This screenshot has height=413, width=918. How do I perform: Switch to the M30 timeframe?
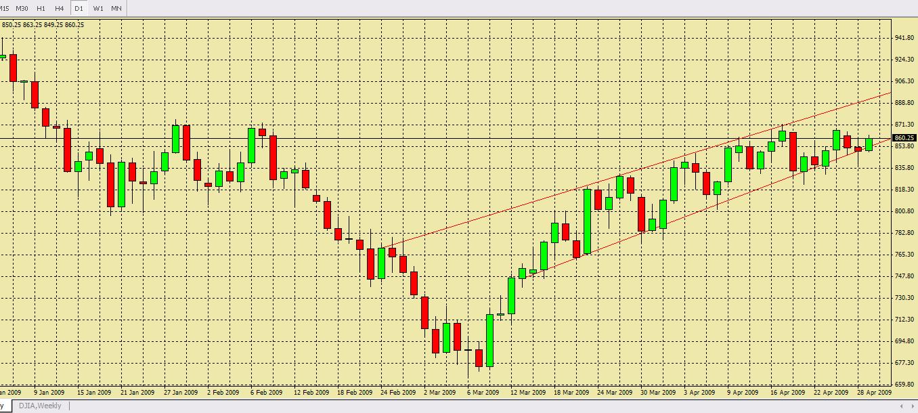22,8
